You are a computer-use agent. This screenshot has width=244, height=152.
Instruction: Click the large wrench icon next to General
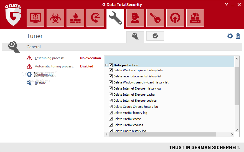[14, 47]
